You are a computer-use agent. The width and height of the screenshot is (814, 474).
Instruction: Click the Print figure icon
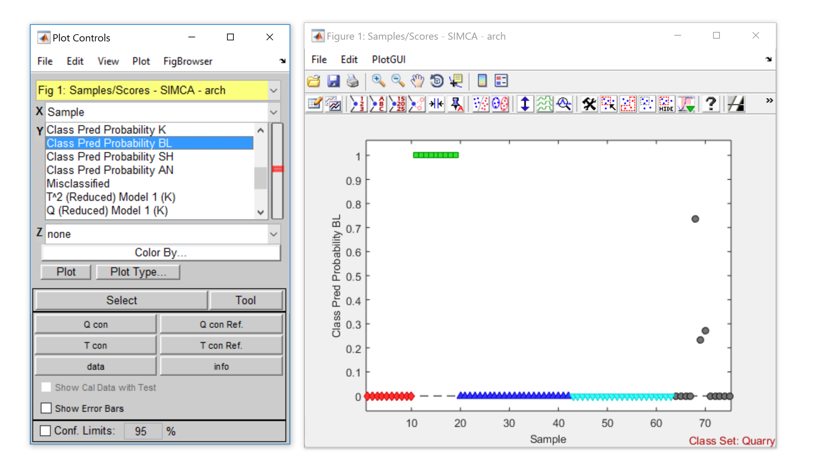click(x=352, y=81)
